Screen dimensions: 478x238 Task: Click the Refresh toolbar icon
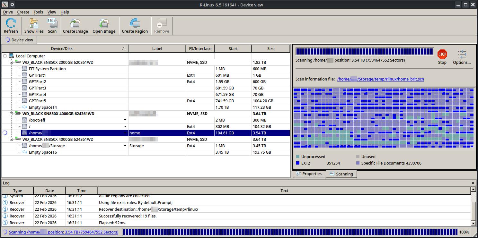pyautogui.click(x=11, y=23)
